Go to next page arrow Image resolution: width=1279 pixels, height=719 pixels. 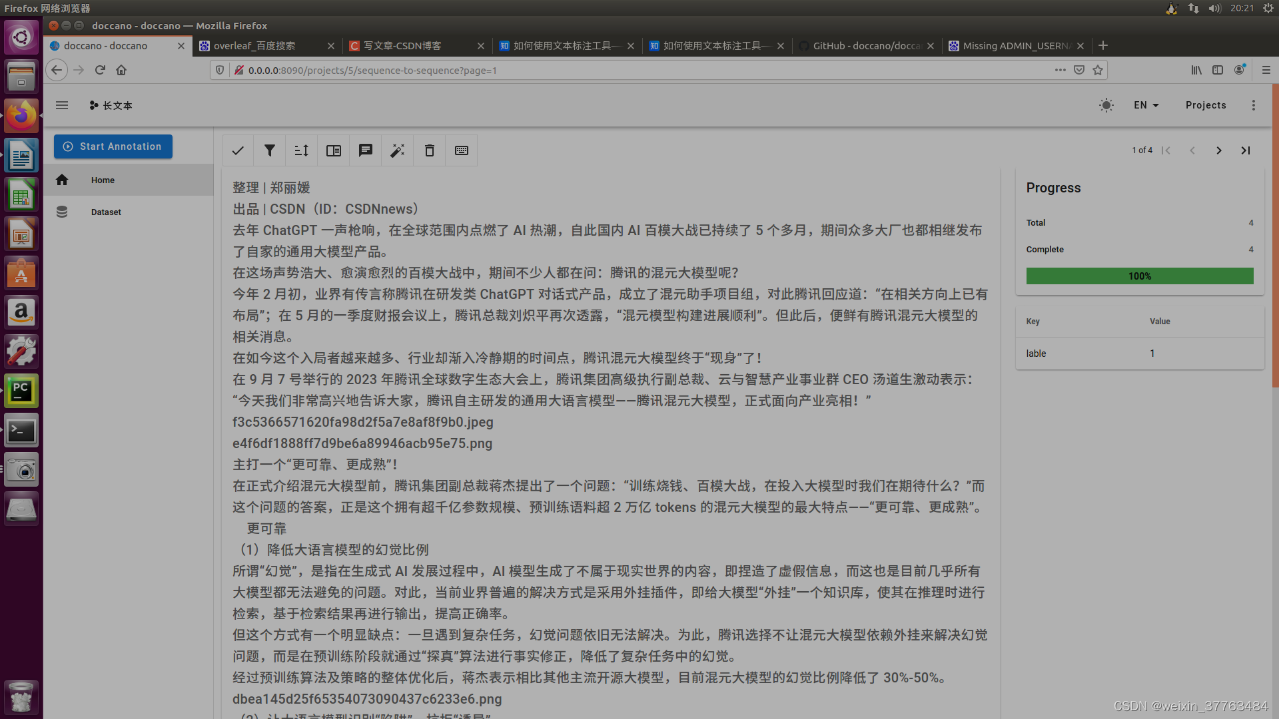(x=1219, y=150)
